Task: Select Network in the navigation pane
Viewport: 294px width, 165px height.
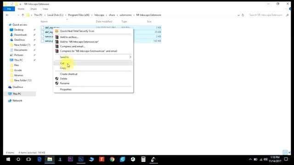Action: 17,101
